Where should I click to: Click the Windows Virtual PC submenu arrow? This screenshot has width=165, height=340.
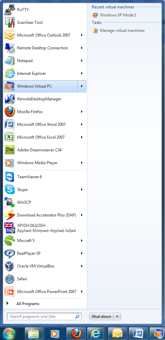point(81,86)
